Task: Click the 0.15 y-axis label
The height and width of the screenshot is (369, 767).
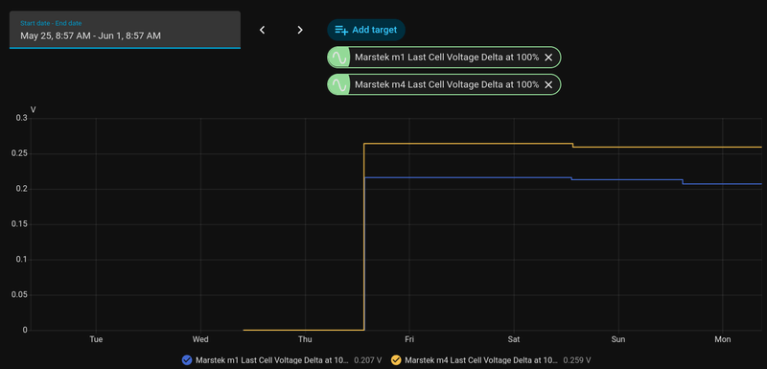Action: (x=19, y=224)
